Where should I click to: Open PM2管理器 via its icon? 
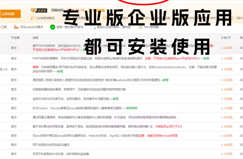[141, 27]
